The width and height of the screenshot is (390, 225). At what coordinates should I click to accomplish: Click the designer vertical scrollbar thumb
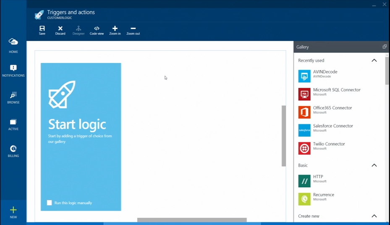tap(283, 136)
